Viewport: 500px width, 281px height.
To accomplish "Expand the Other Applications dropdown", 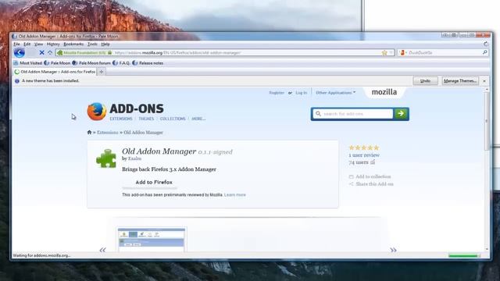I will click(335, 93).
